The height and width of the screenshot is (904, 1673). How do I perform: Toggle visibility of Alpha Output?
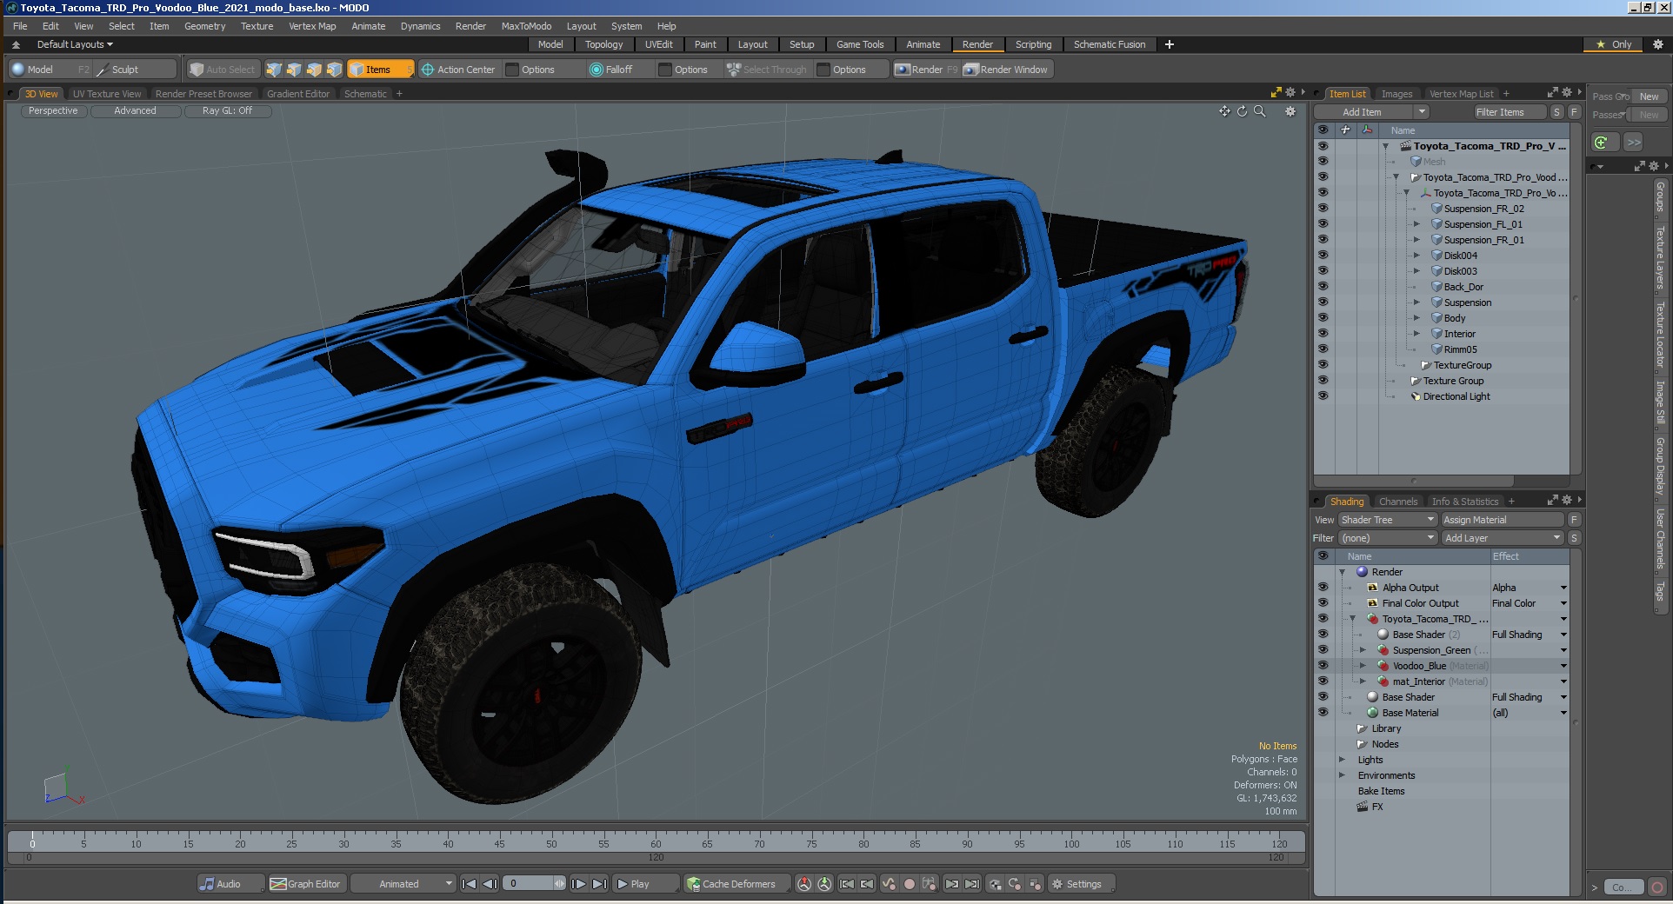point(1323,588)
